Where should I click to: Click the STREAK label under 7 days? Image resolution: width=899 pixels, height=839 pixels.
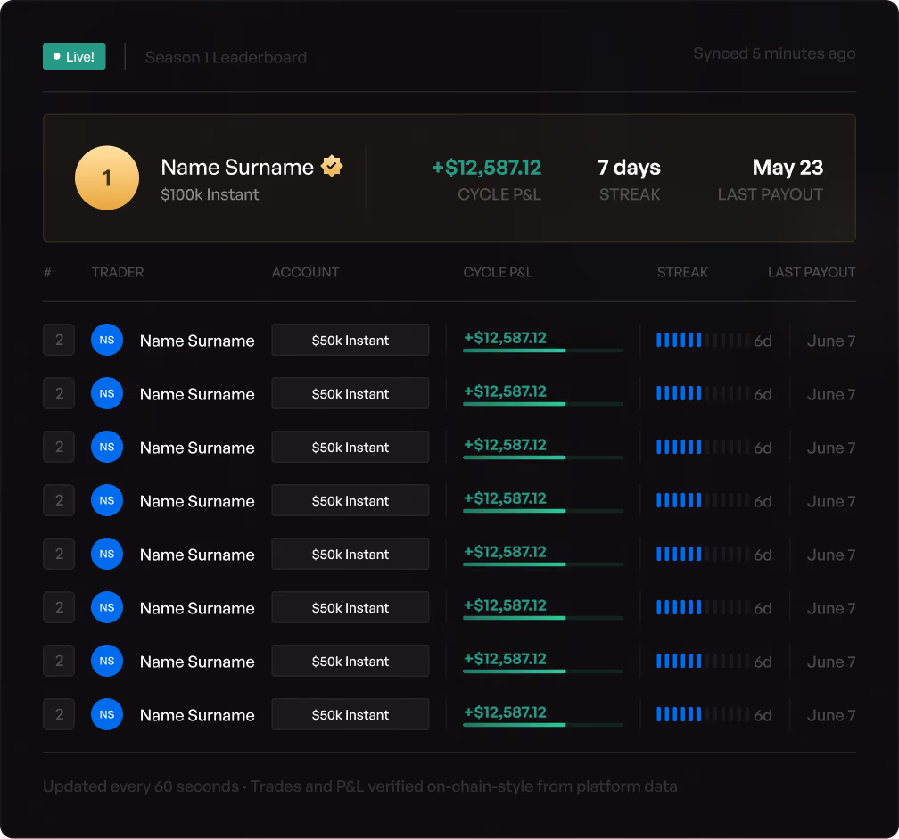(x=630, y=194)
